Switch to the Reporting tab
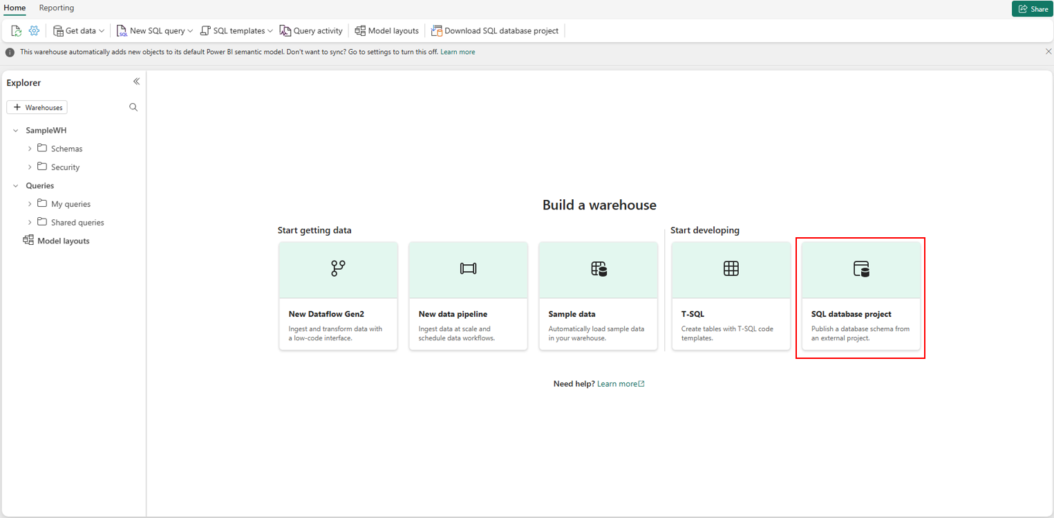This screenshot has width=1054, height=518. (57, 8)
